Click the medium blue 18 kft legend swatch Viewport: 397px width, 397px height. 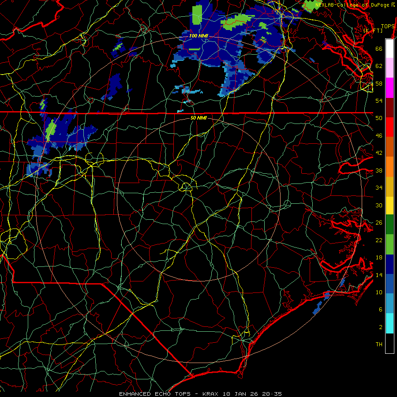click(x=390, y=284)
